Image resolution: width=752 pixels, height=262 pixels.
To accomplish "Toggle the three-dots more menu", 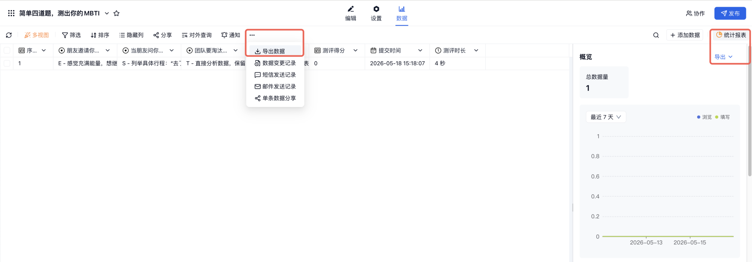I will (252, 35).
